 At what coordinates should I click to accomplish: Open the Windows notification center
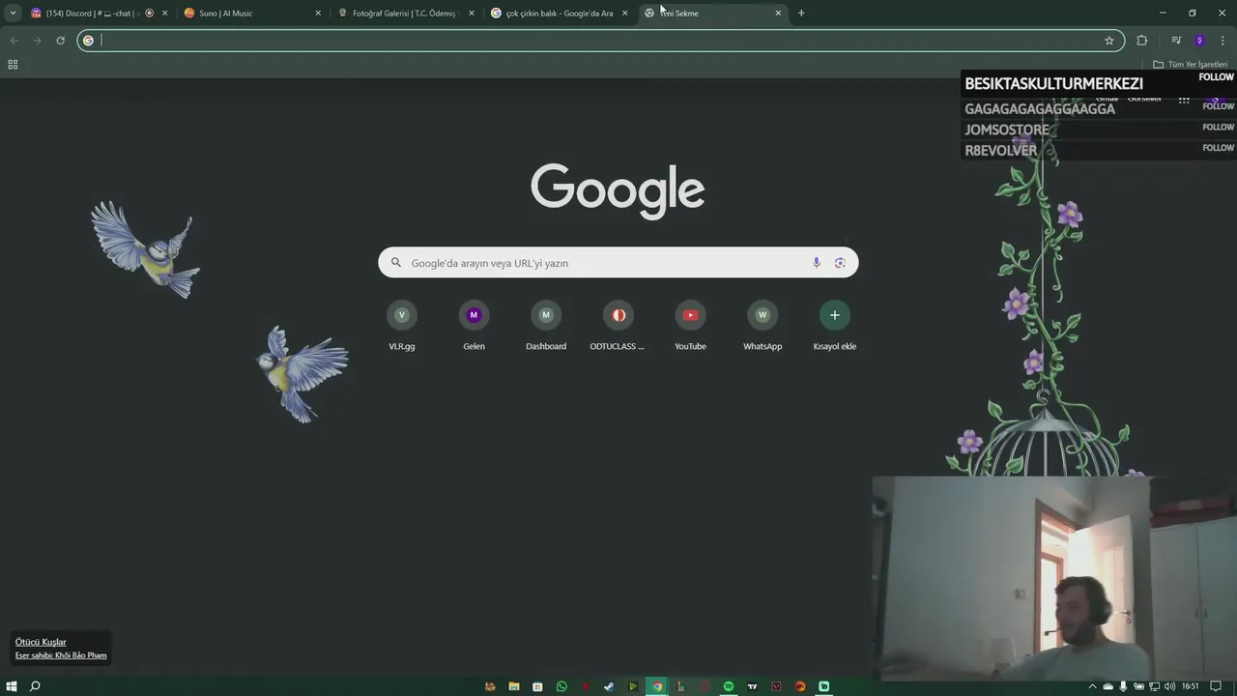click(x=1216, y=686)
